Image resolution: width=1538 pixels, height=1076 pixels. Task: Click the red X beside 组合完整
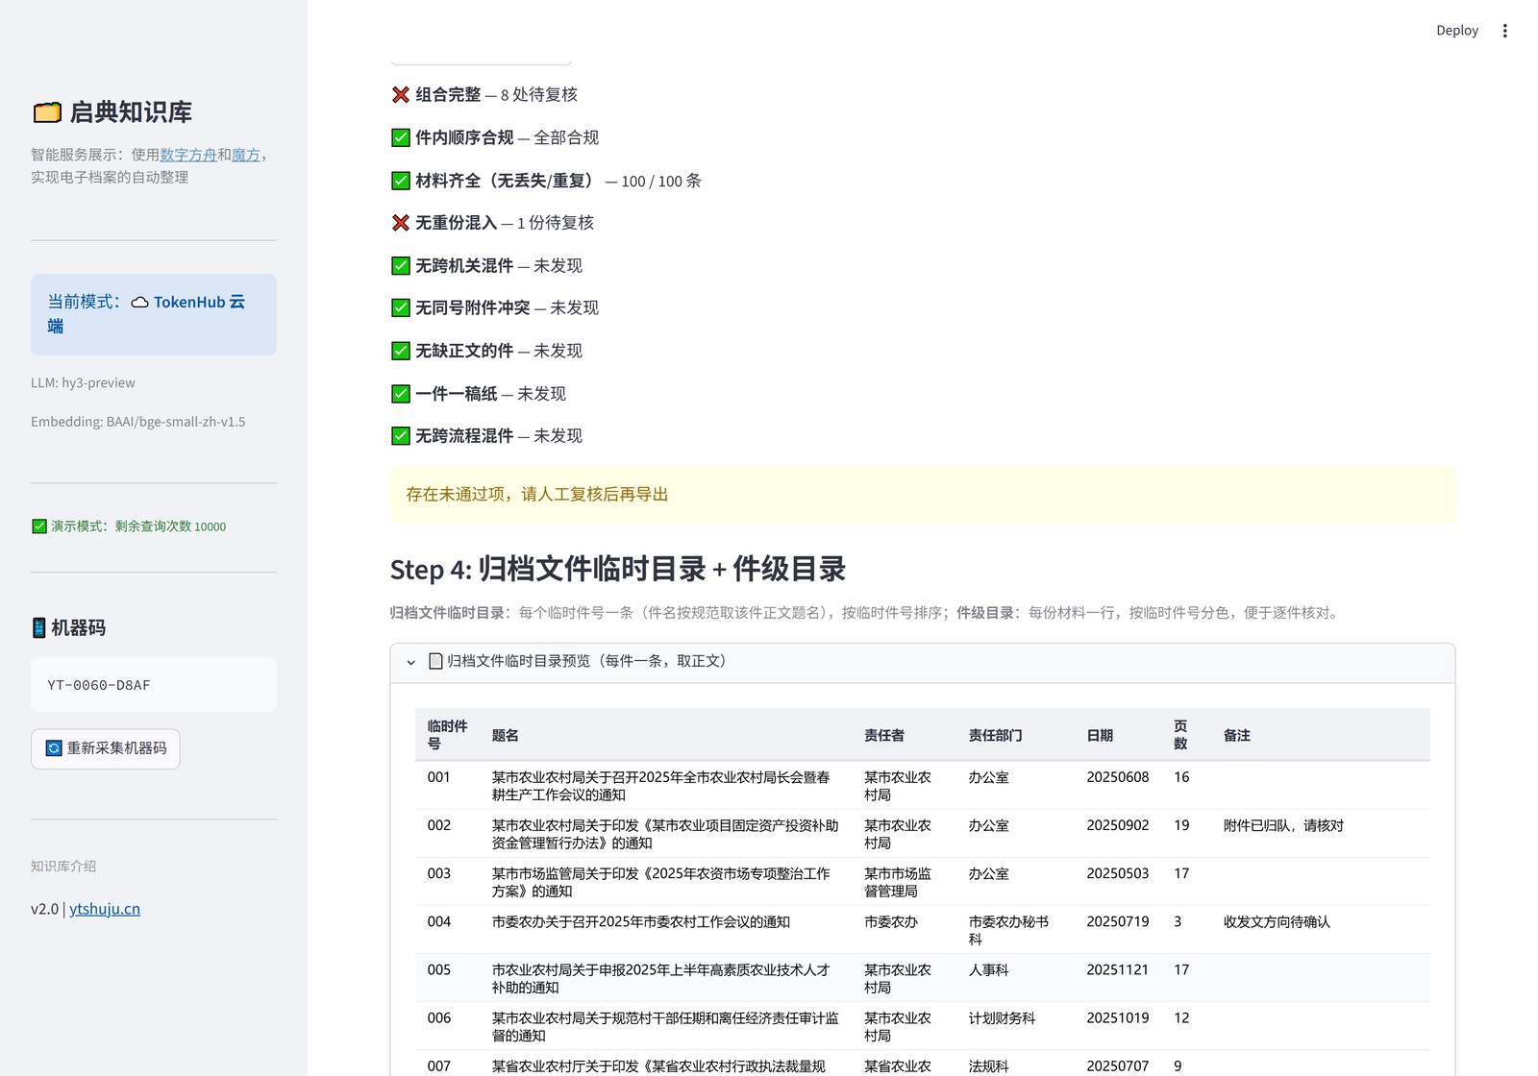point(401,95)
